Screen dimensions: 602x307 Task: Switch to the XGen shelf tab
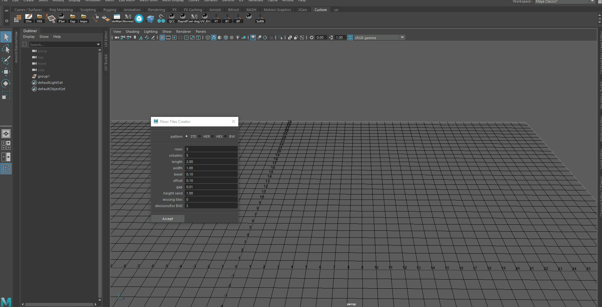[x=303, y=10]
